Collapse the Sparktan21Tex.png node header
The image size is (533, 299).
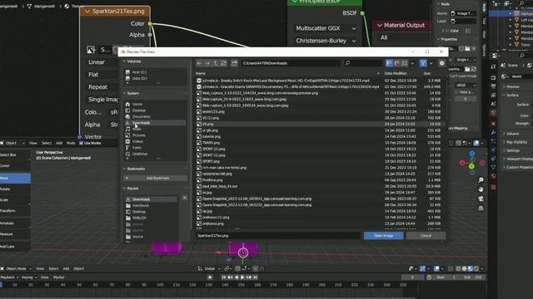click(87, 11)
